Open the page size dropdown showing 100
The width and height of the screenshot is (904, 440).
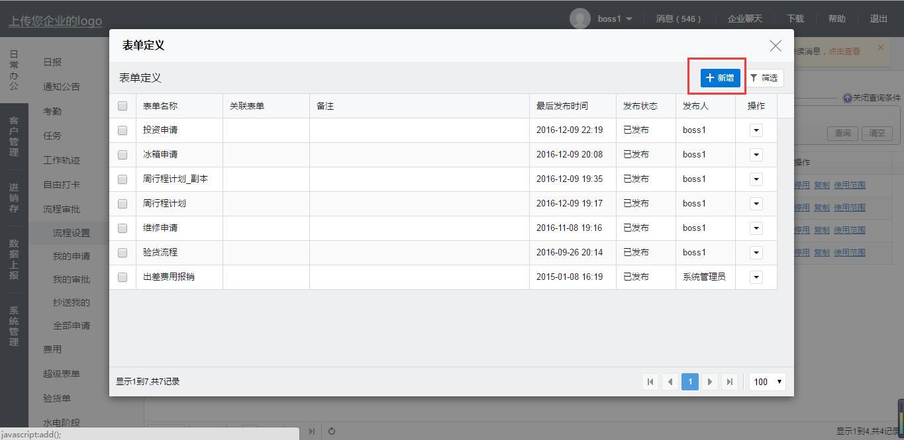767,382
